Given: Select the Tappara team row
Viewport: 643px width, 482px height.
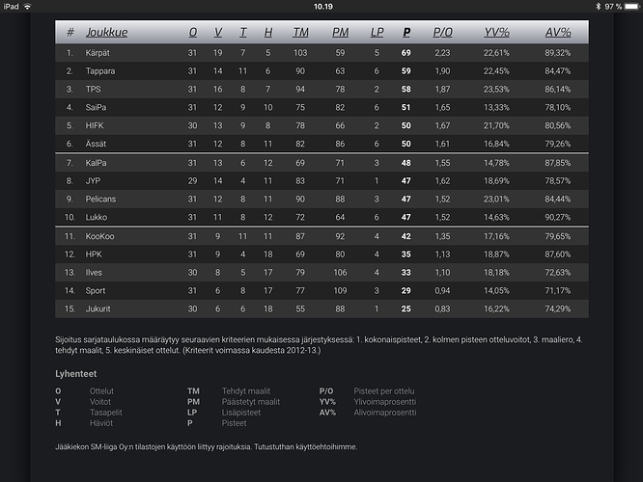Looking at the screenshot, I should click(x=321, y=70).
